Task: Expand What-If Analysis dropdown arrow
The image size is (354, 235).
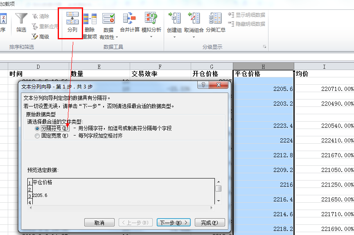Action: click(151, 36)
